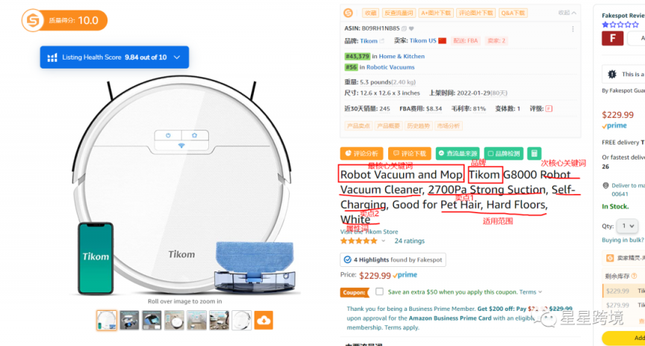
Task: Expand the star ratings chevron
Action: (x=384, y=241)
